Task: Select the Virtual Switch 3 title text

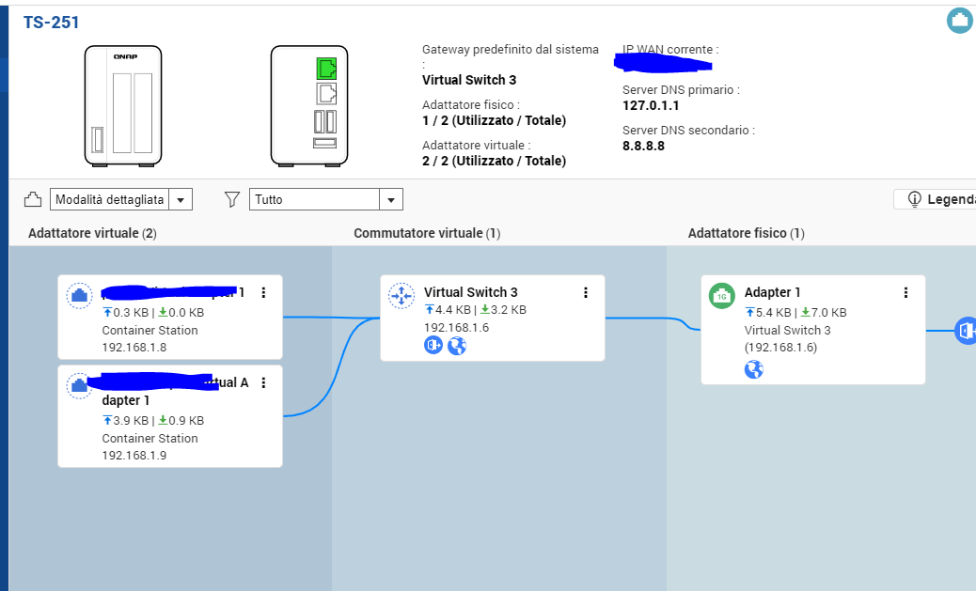Action: (470, 292)
